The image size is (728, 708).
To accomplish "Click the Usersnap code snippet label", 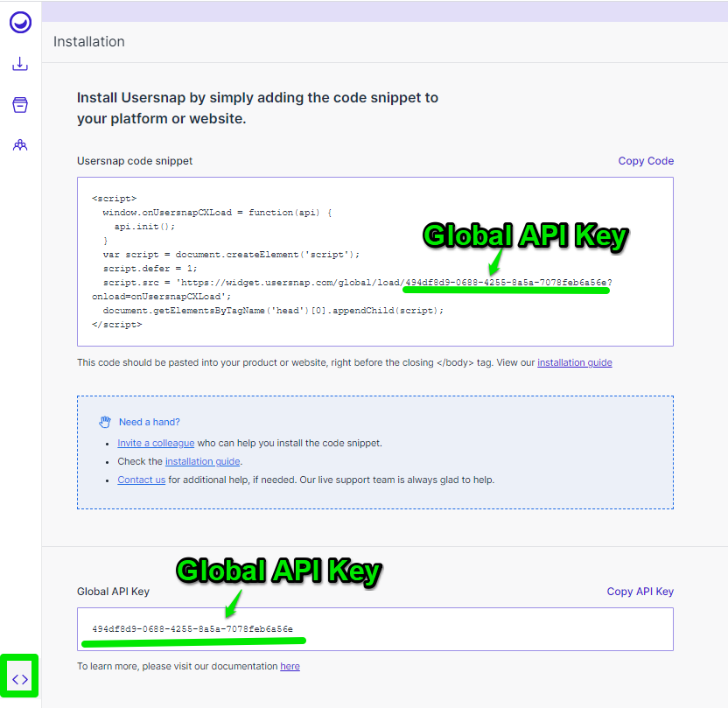I will (135, 161).
